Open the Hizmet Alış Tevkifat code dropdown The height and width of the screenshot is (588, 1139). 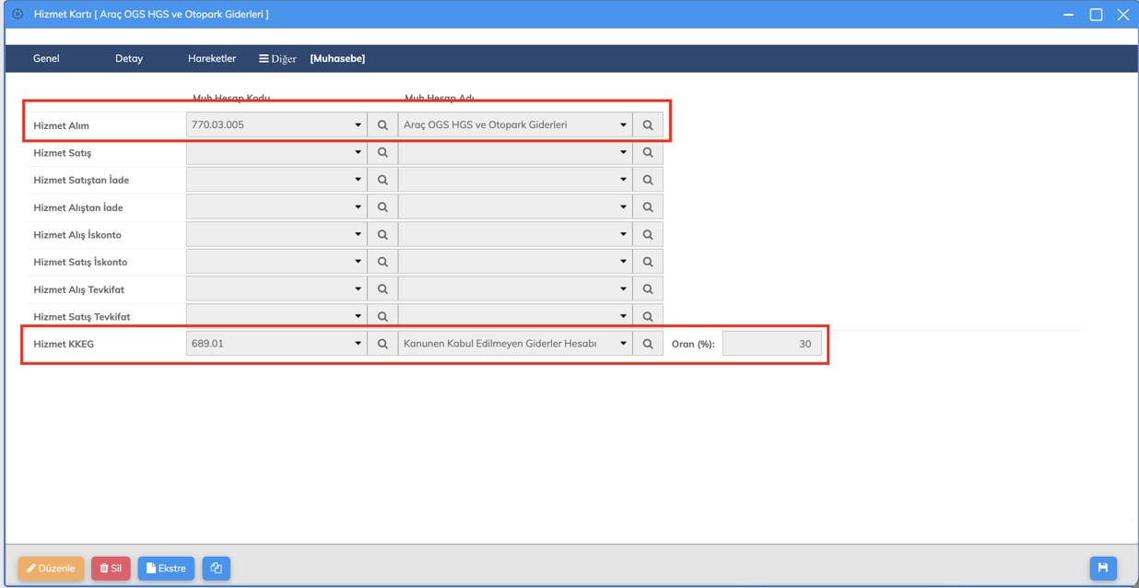tap(358, 289)
